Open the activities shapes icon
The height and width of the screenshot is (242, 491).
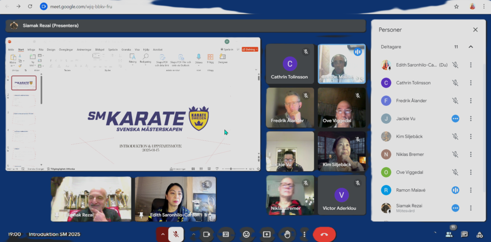(x=479, y=234)
